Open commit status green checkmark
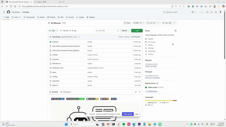The height and width of the screenshot is (127, 226). (79, 37)
